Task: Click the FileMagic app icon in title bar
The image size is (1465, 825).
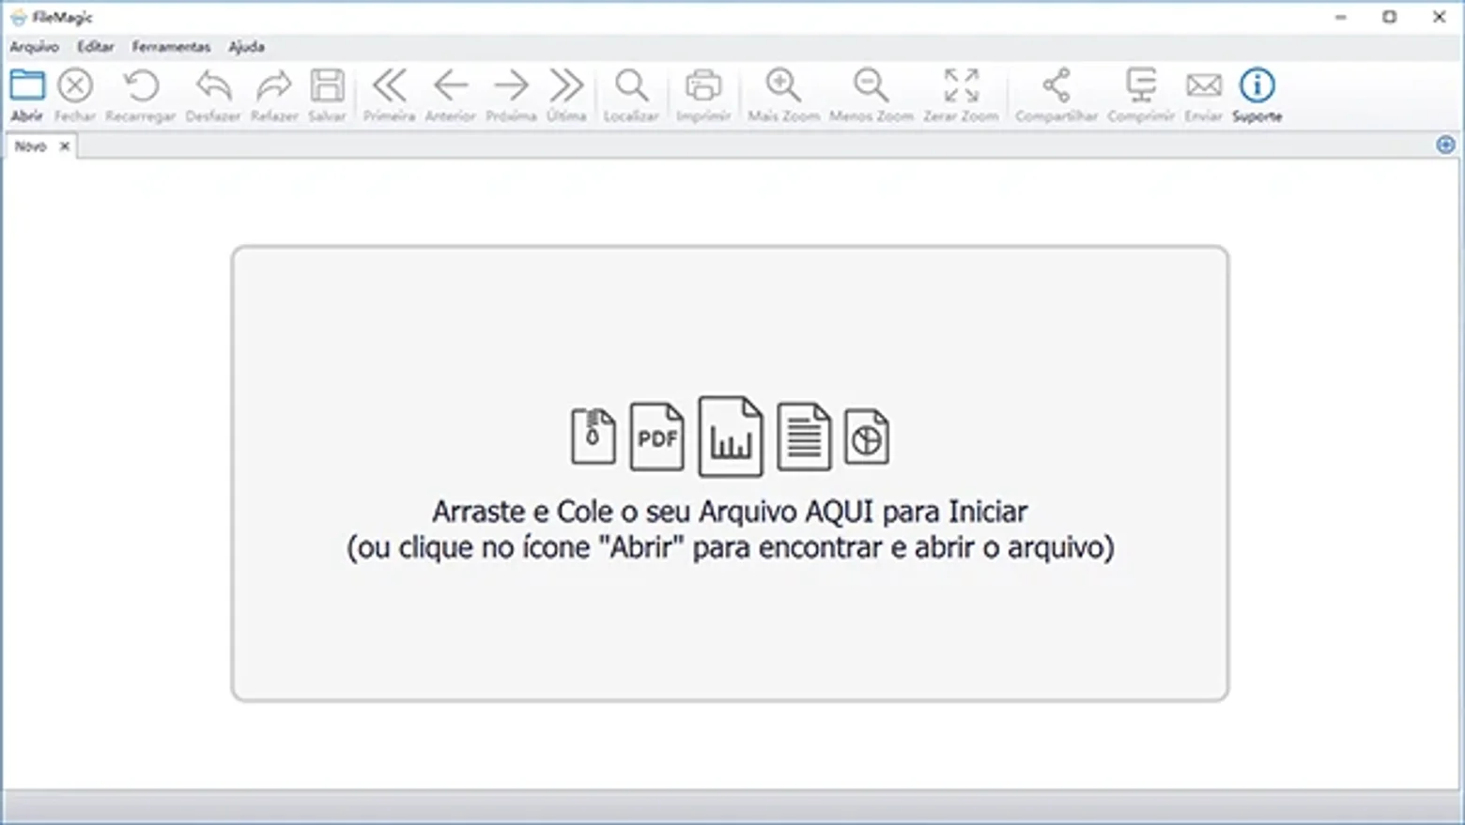Action: [x=18, y=17]
